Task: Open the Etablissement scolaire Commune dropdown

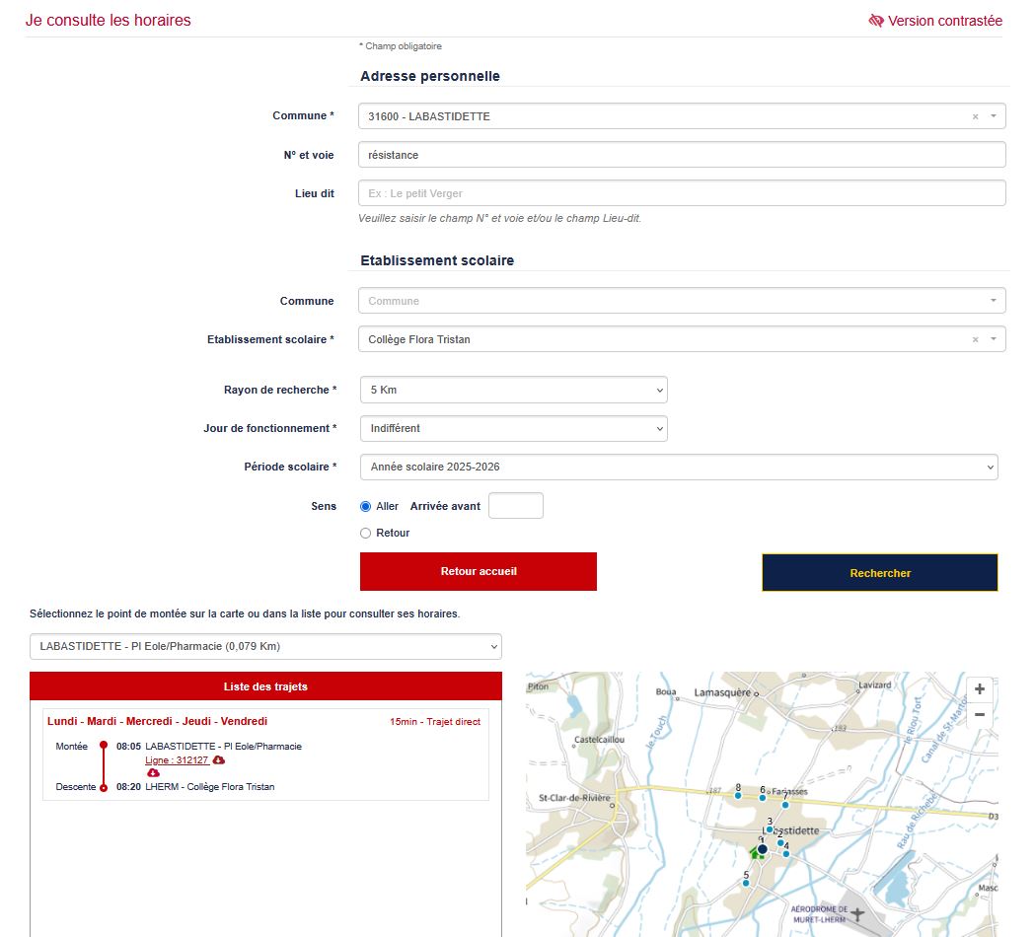Action: point(682,301)
